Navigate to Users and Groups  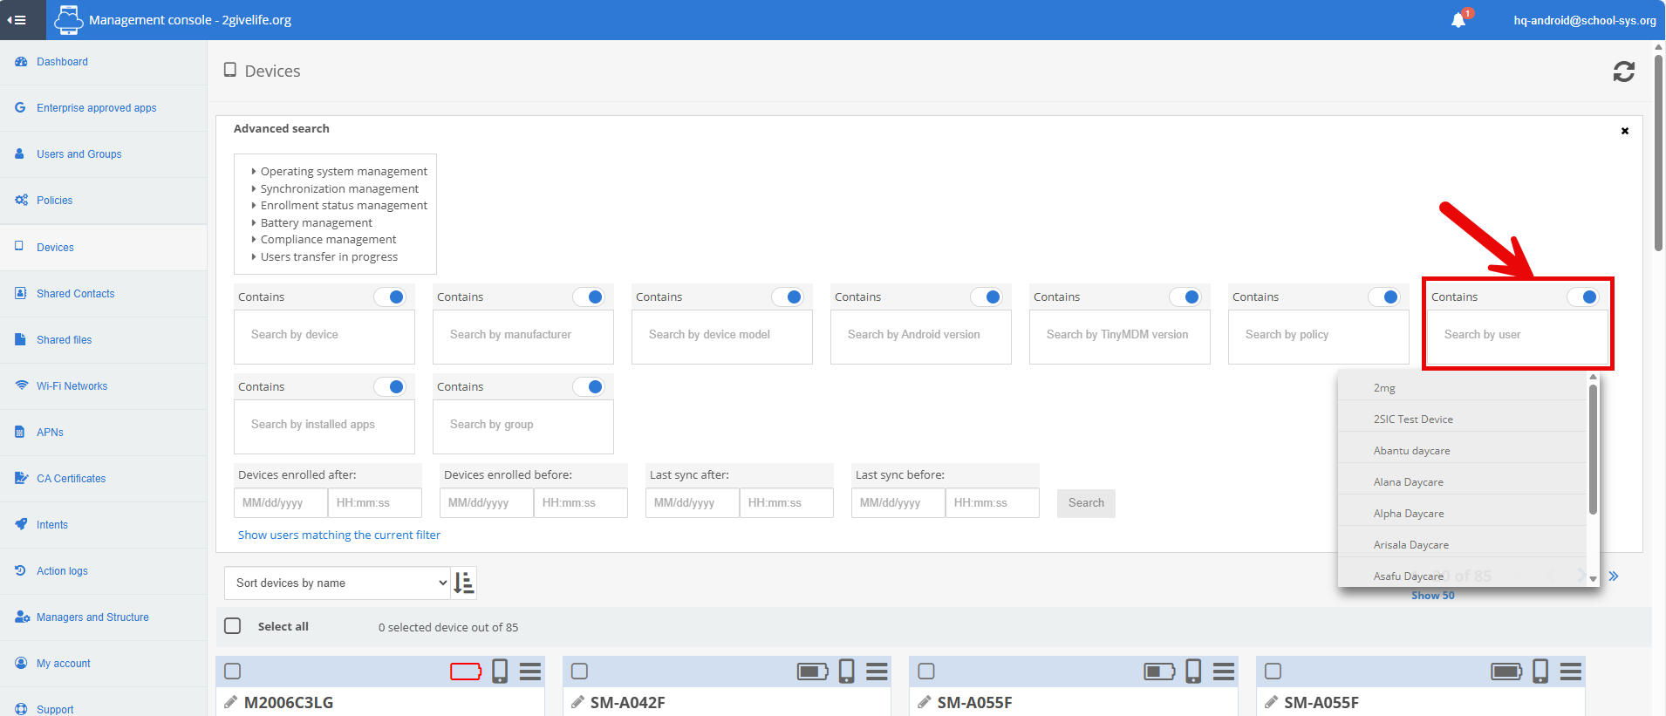click(79, 154)
